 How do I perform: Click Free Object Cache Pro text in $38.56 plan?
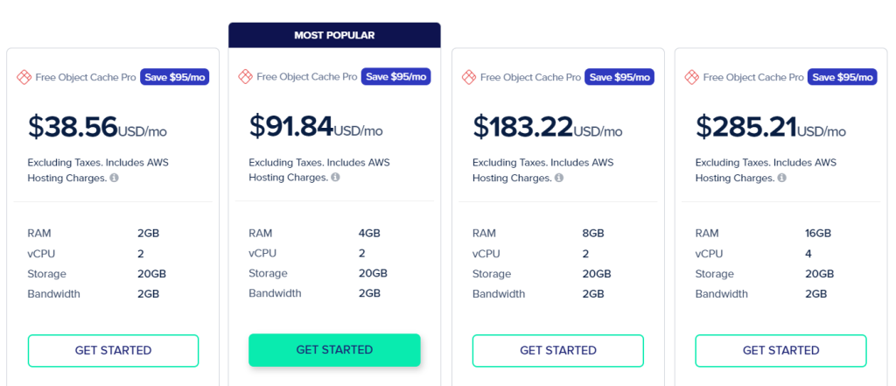[x=86, y=77]
